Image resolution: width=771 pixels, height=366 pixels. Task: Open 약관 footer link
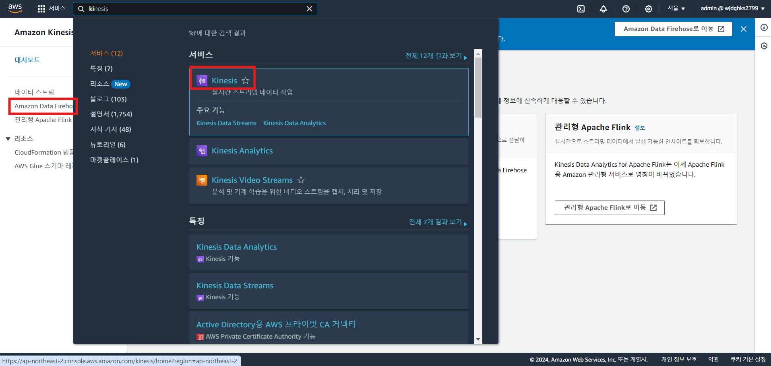(714, 360)
